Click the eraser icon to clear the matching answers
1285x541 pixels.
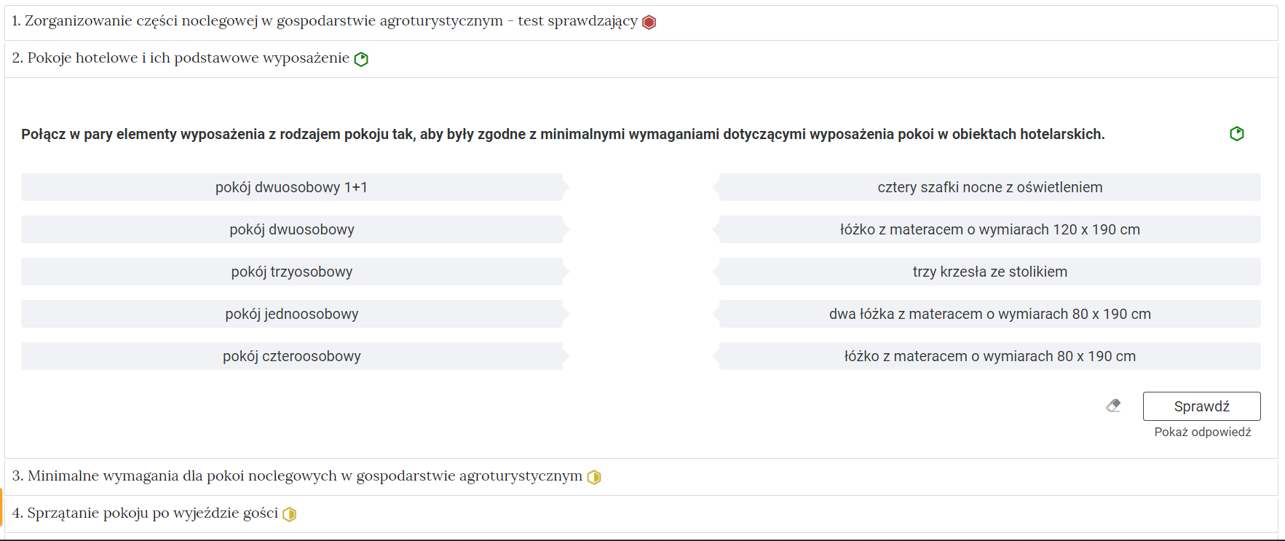click(1113, 406)
